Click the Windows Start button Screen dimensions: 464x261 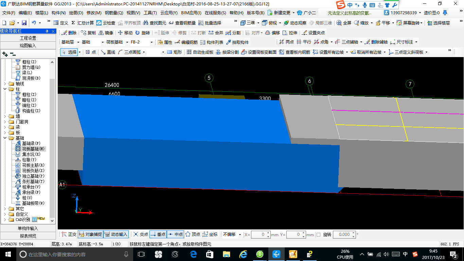point(8,254)
